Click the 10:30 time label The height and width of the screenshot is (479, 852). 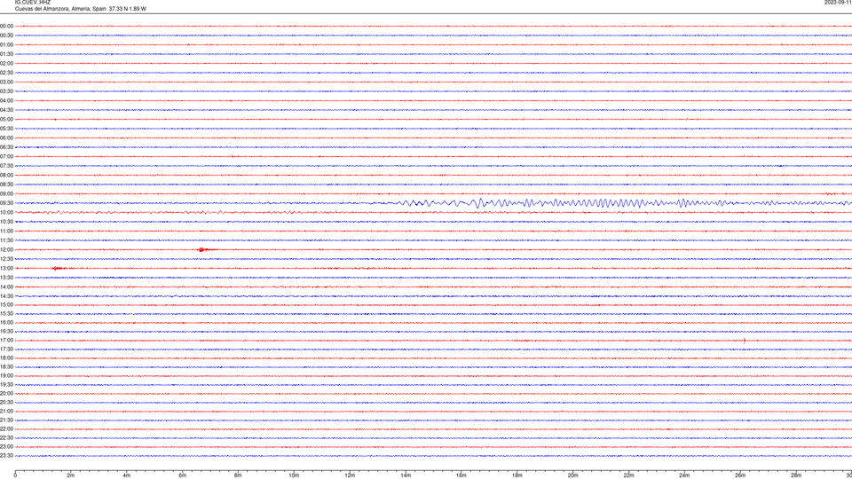click(6, 222)
